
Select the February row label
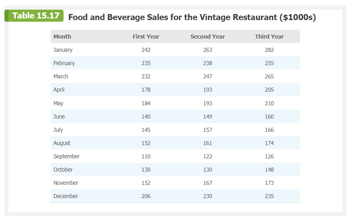(64, 63)
